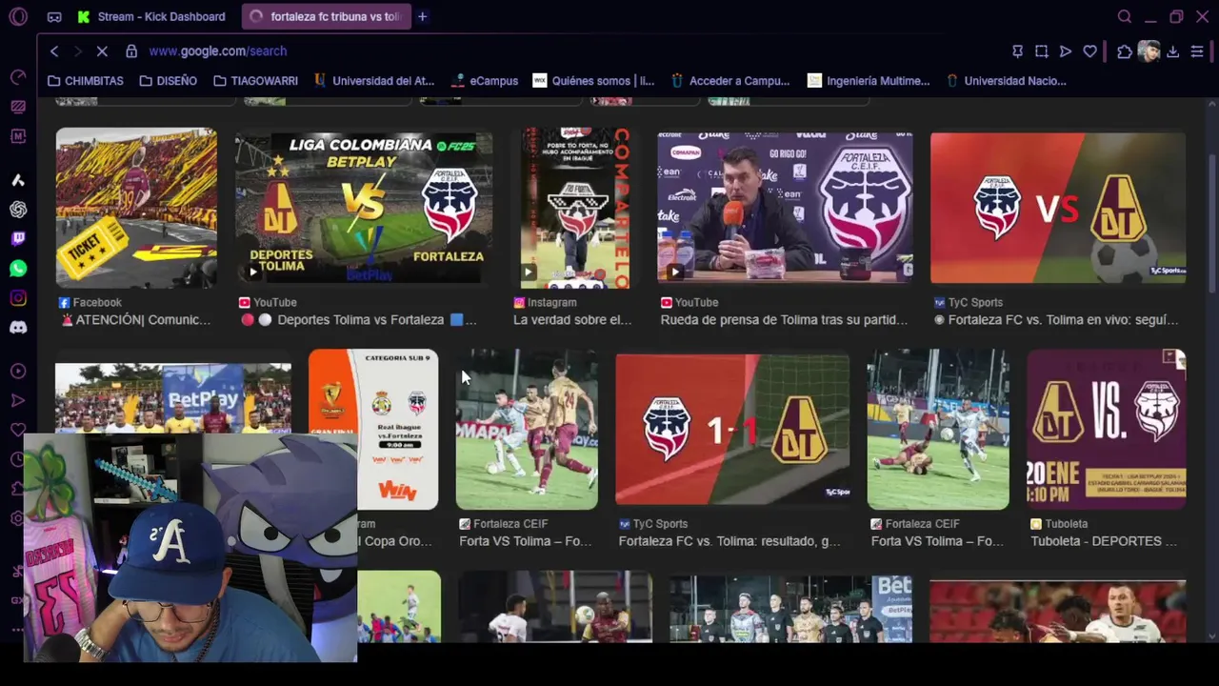Open the extensions cube icon

pos(1125,51)
